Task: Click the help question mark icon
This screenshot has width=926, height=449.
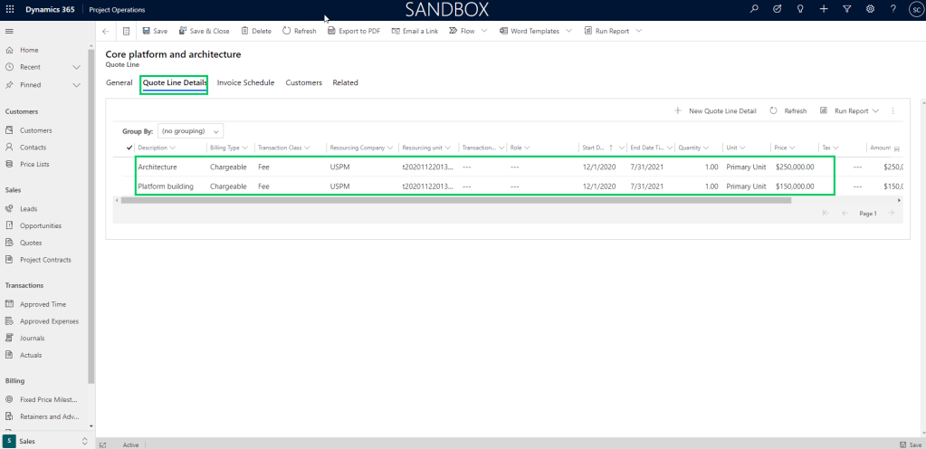Action: tap(893, 9)
